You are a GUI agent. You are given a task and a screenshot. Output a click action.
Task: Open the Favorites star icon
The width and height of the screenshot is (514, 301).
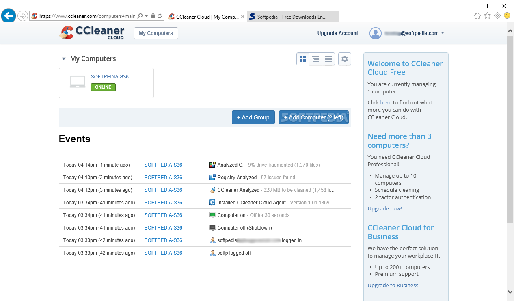[487, 16]
